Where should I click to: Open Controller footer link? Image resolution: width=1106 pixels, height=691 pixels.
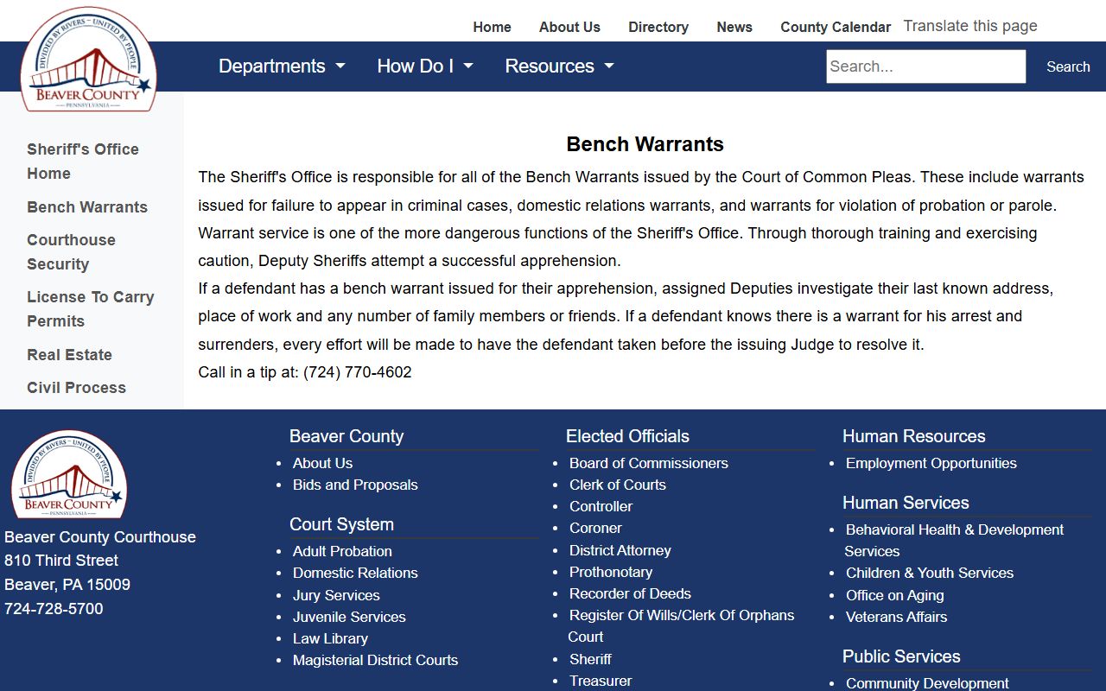click(x=601, y=506)
